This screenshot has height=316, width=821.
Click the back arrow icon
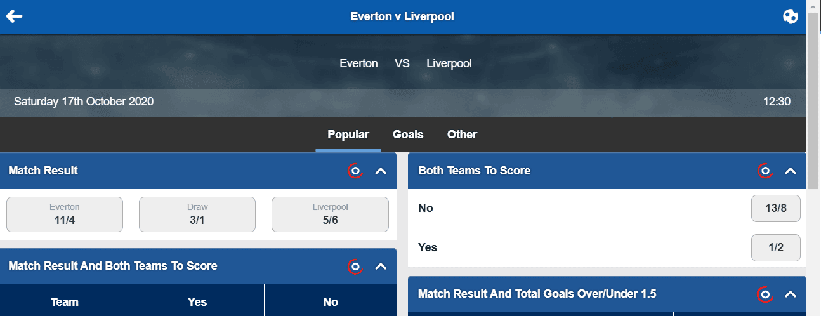tap(14, 16)
